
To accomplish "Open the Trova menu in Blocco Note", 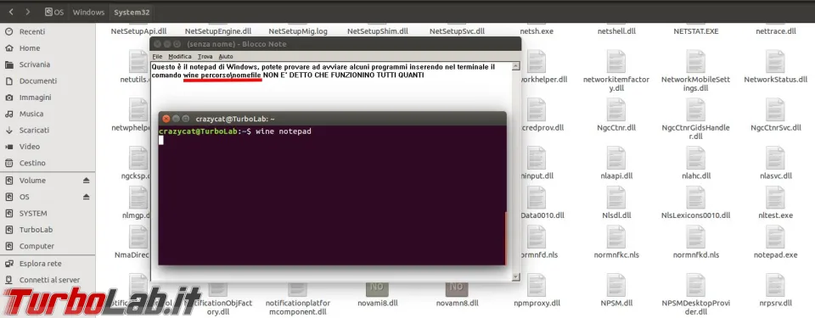I will click(205, 56).
